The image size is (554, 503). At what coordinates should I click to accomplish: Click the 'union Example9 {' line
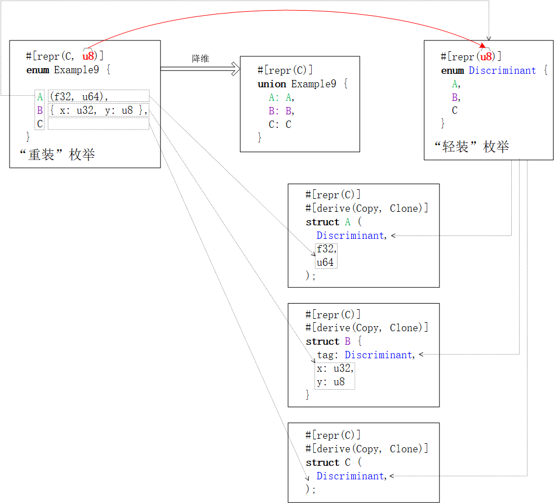coord(303,84)
